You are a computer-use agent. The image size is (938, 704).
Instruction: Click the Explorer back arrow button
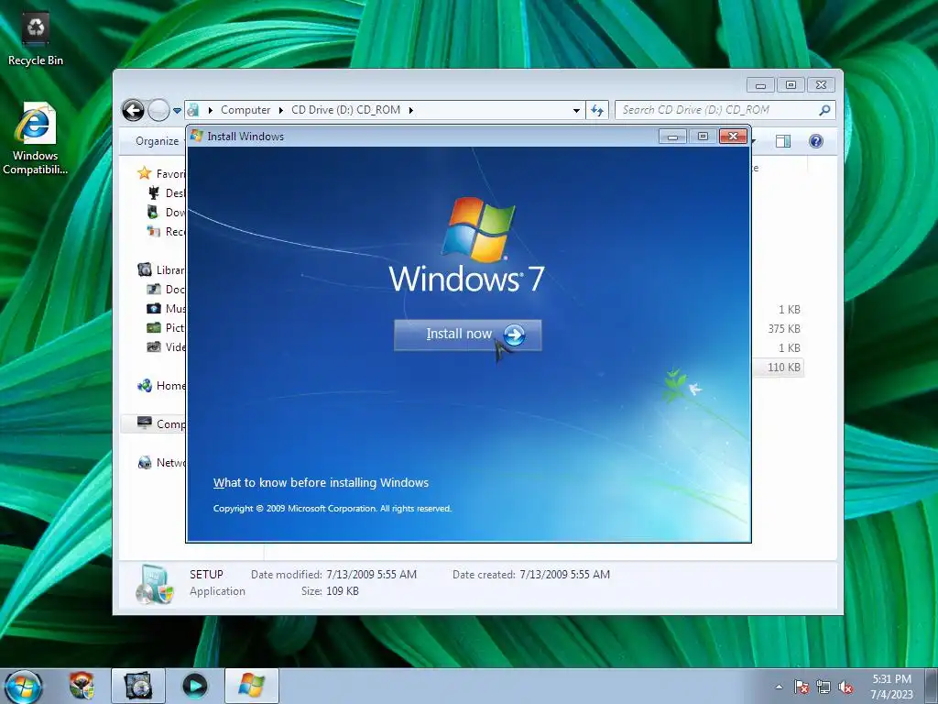click(x=133, y=110)
